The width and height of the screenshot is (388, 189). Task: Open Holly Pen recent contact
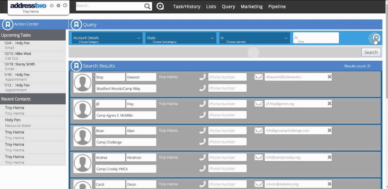pos(13,120)
